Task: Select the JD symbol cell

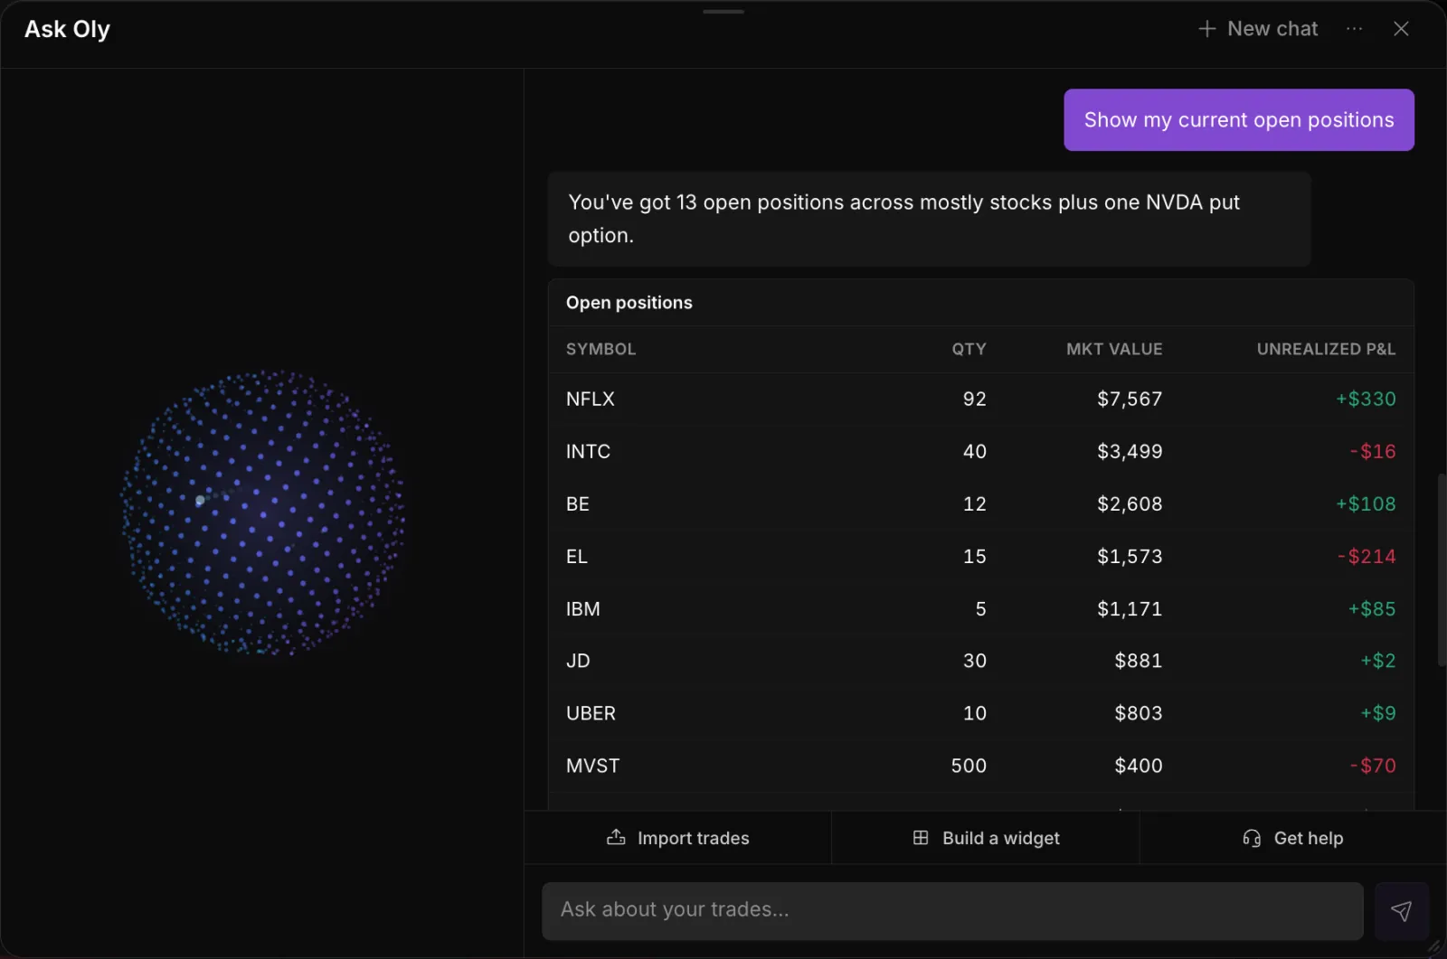Action: pyautogui.click(x=578, y=661)
